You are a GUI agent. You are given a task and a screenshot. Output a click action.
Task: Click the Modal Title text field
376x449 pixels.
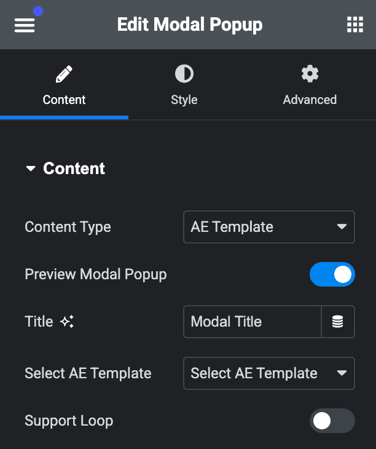pos(252,322)
